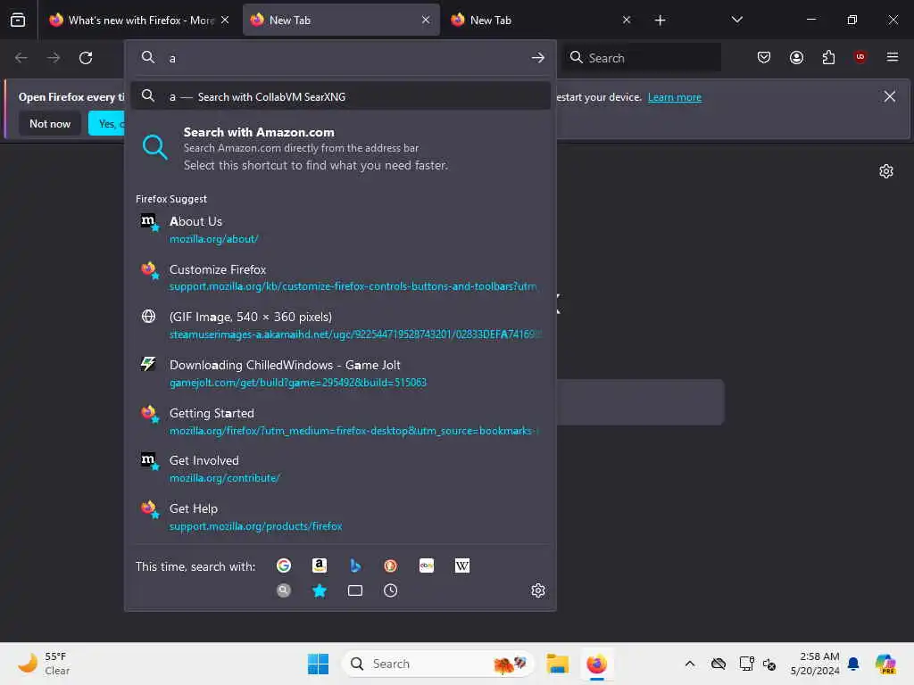Select the middle New Tab
914x685 pixels.
(341, 20)
